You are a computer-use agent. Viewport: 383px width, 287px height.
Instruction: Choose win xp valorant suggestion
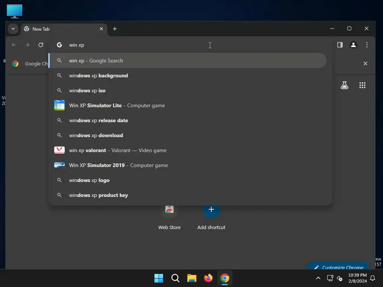(188, 150)
